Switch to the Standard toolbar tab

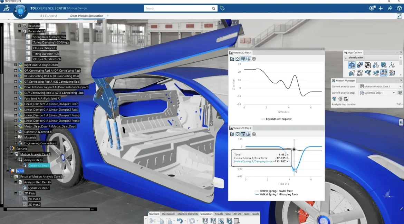click(x=154, y=214)
